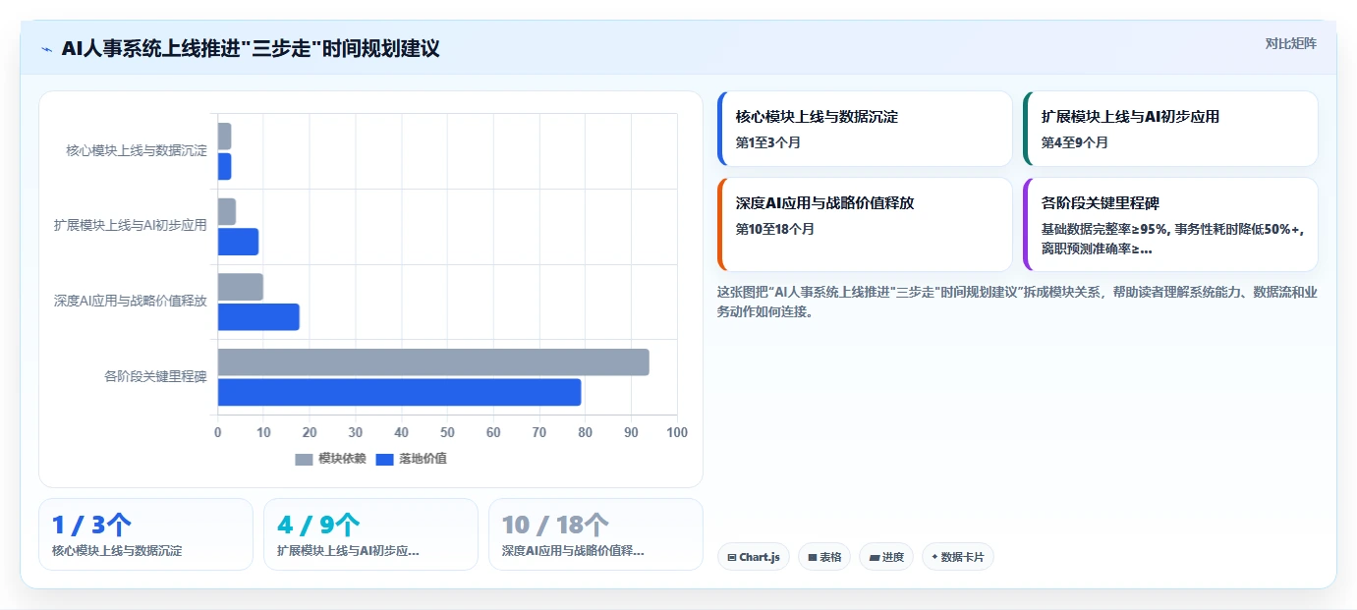Click the grey 深度AI应用与战略价值释放 bar
The width and height of the screenshot is (1357, 610).
pos(241,287)
